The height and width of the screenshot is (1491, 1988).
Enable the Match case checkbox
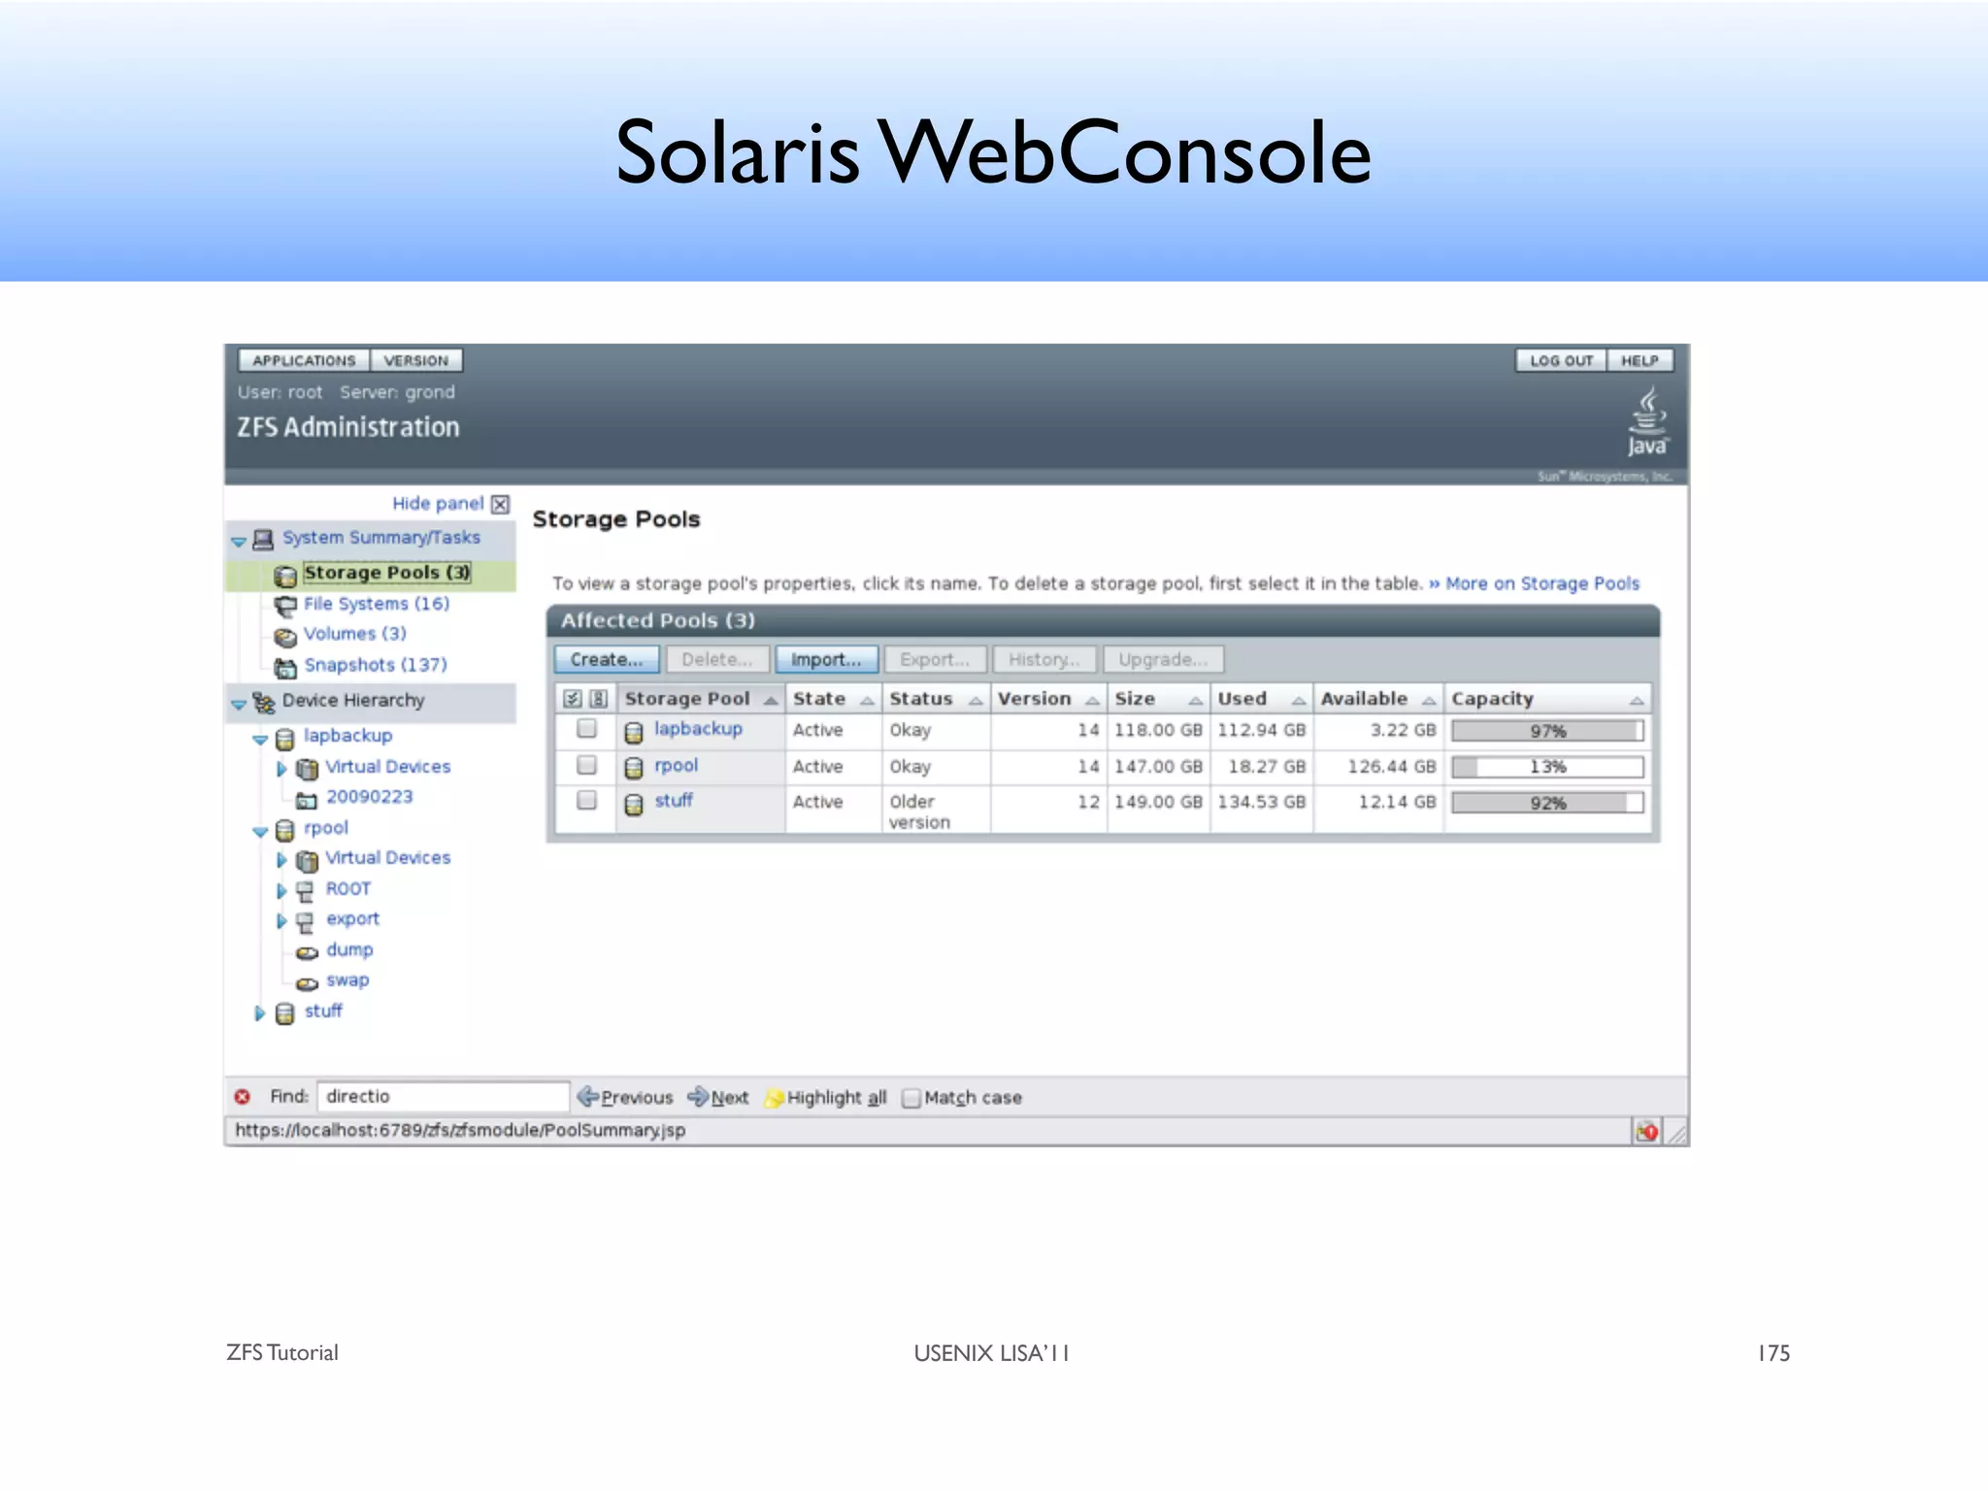click(x=911, y=1099)
